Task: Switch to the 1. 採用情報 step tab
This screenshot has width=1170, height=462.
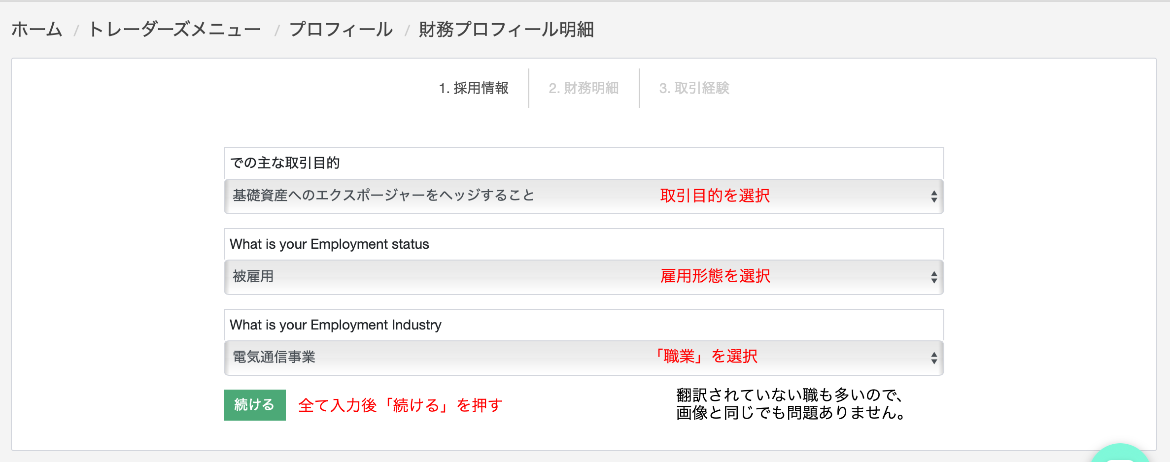Action: [x=474, y=88]
